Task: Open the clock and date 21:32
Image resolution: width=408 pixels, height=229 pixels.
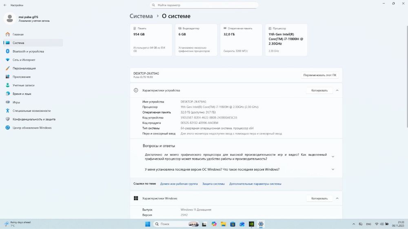Action: pyautogui.click(x=398, y=224)
